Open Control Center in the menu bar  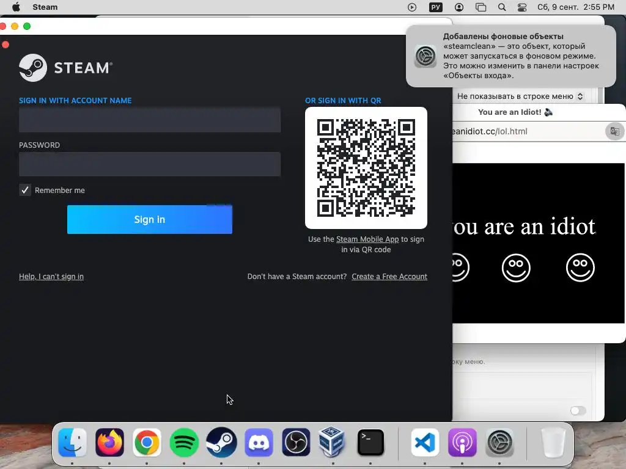coord(522,7)
